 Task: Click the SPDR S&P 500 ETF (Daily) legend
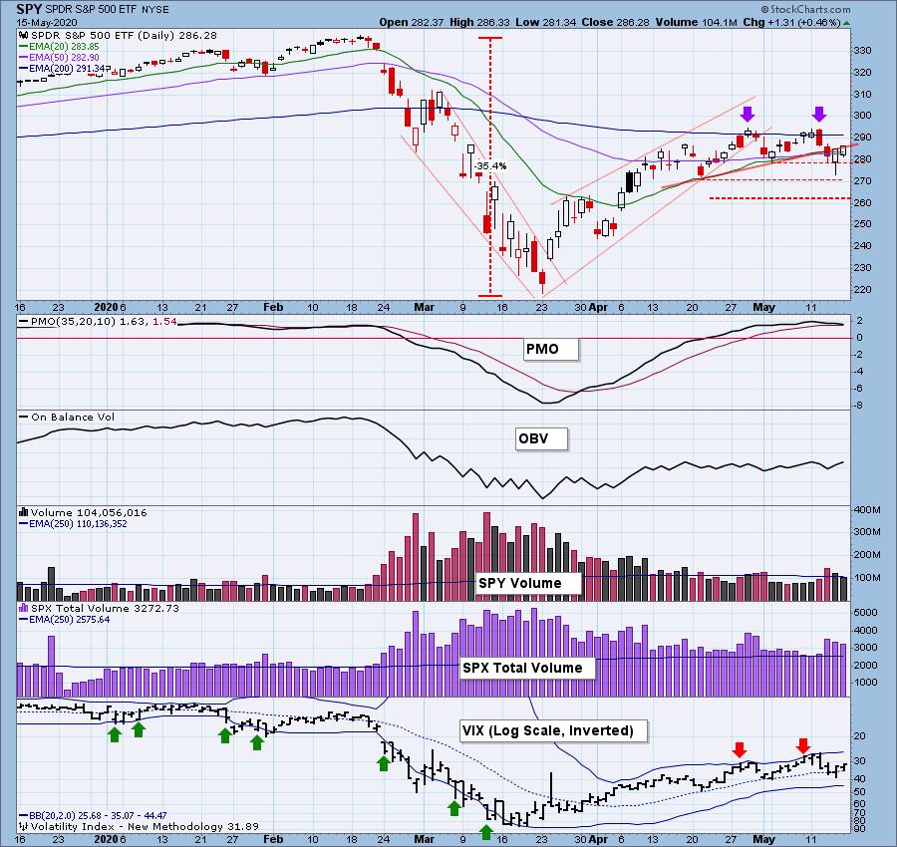click(x=118, y=36)
